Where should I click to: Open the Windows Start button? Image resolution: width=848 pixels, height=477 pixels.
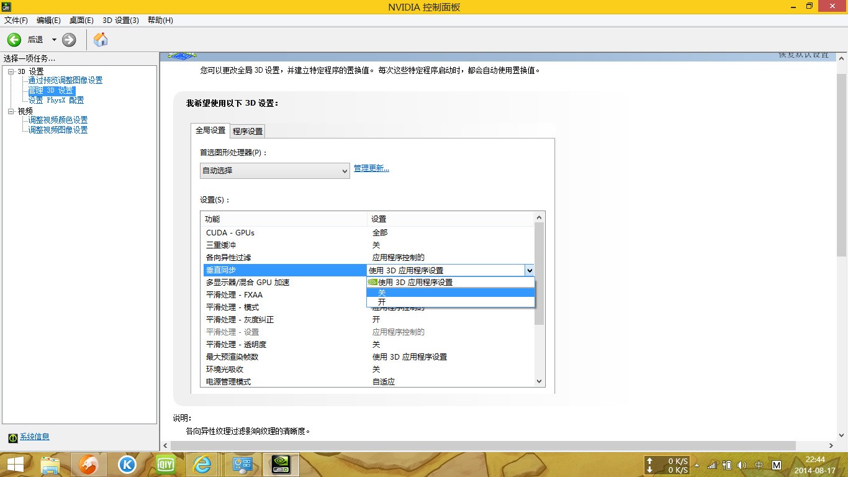pos(16,465)
